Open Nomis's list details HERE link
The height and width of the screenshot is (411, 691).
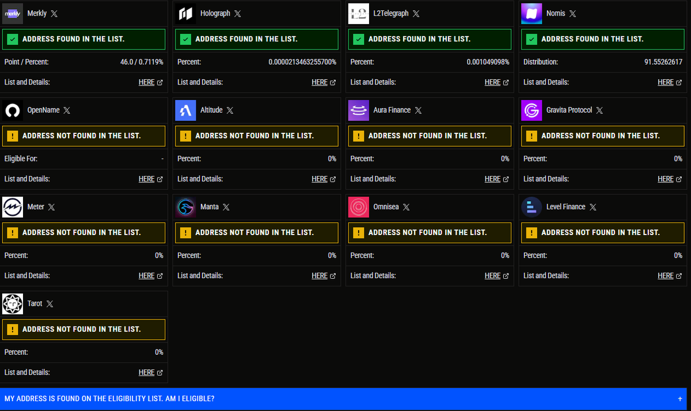pos(670,82)
